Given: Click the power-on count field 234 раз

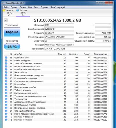Looking at the screenshot, I should pos(103,37).
